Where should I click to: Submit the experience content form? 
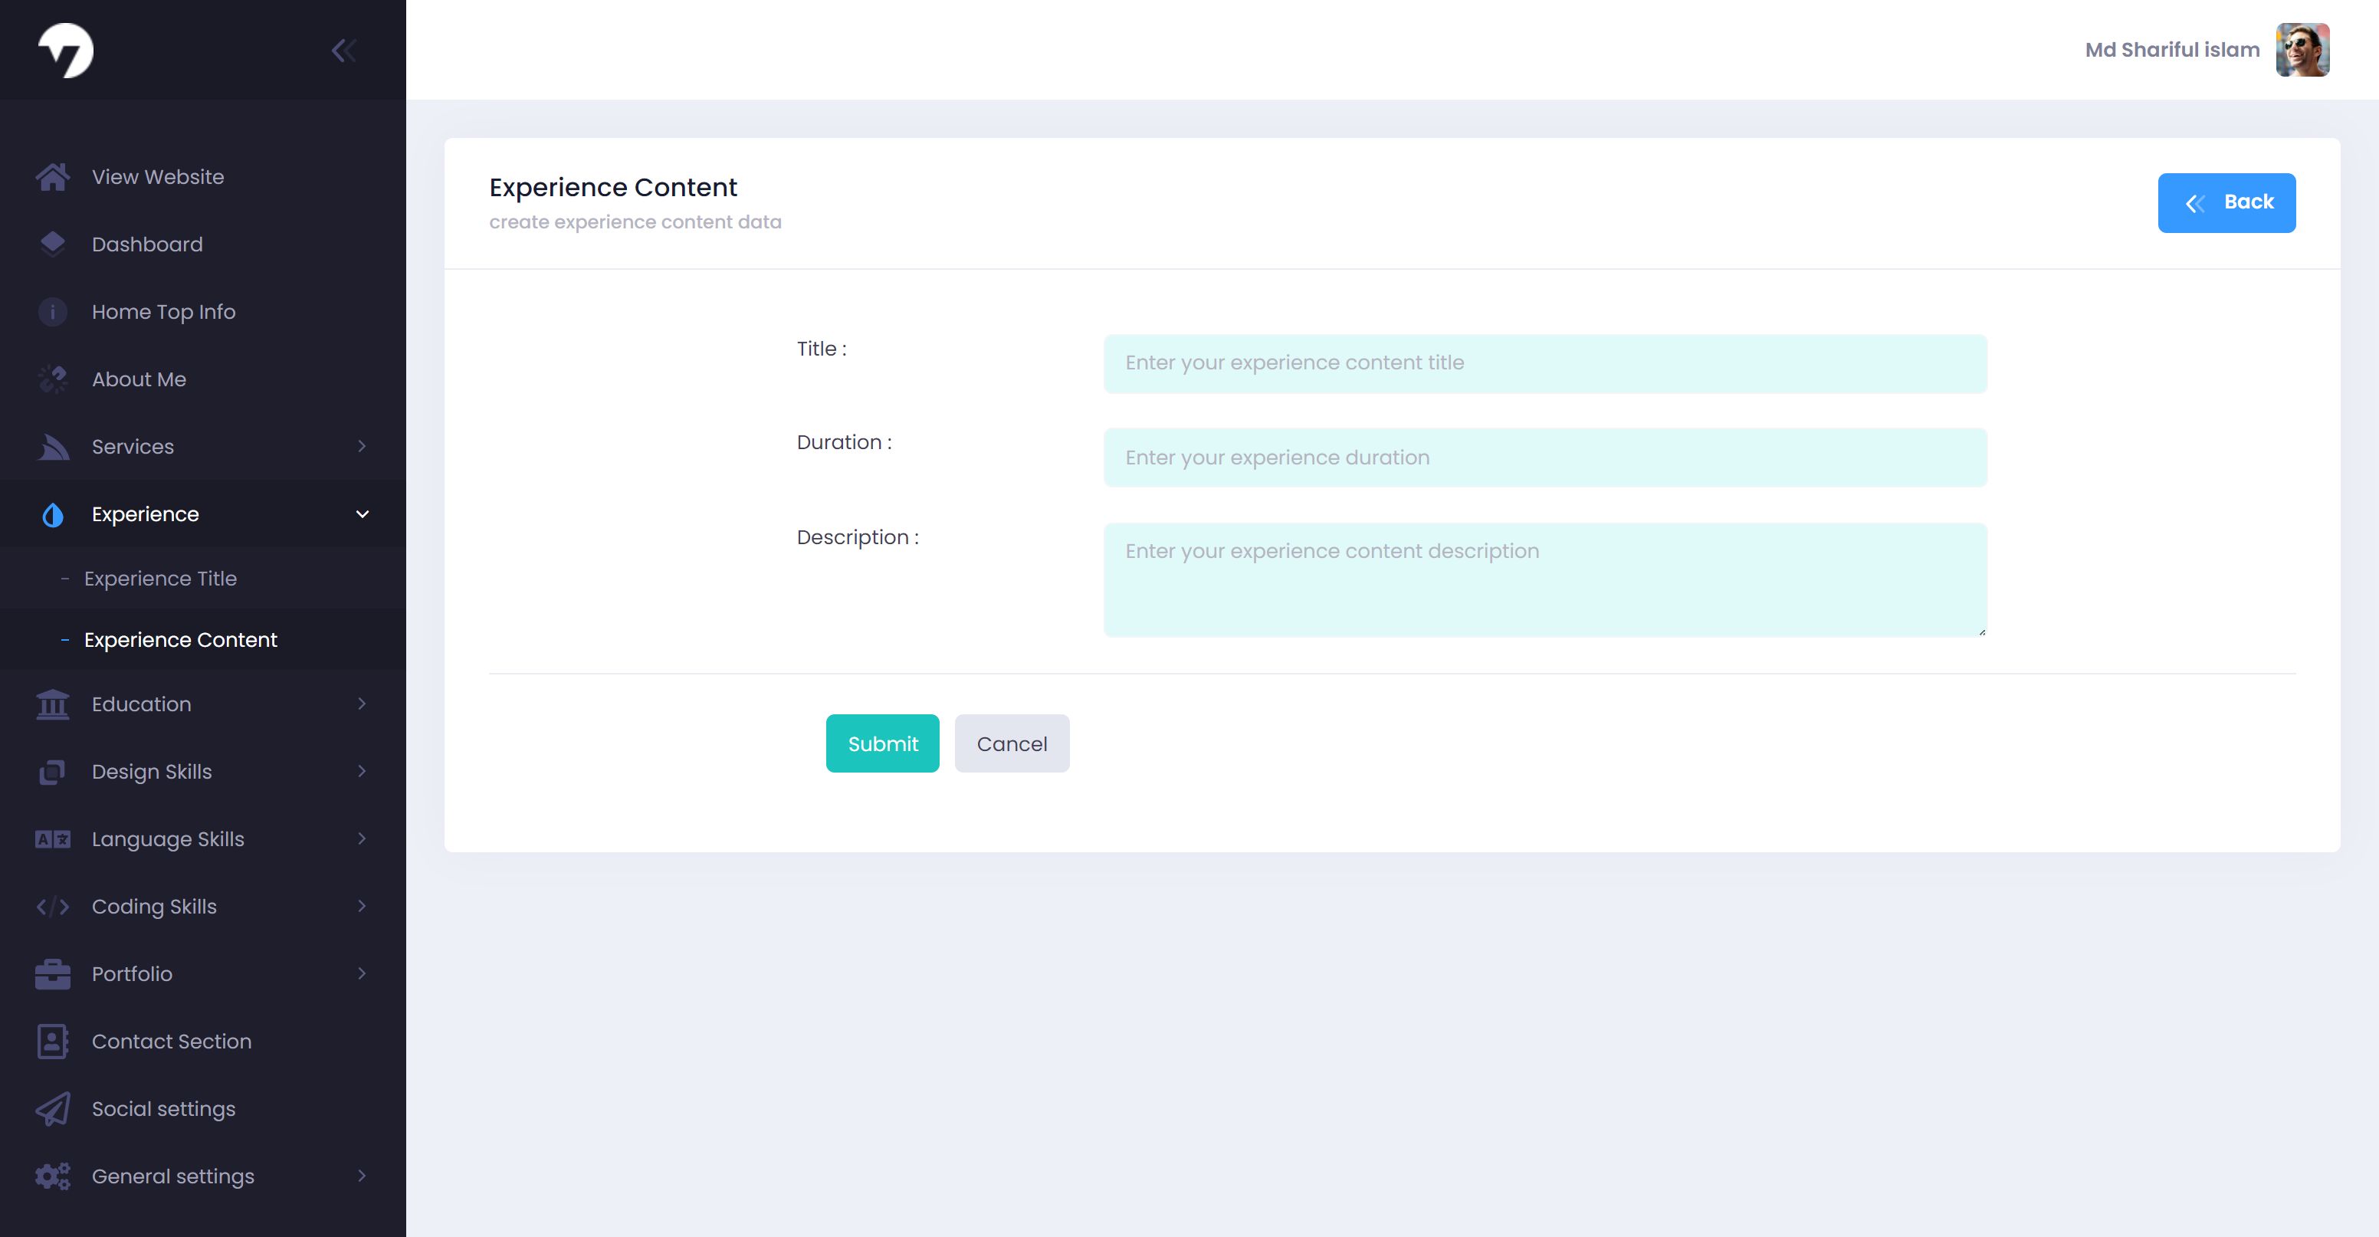(882, 743)
